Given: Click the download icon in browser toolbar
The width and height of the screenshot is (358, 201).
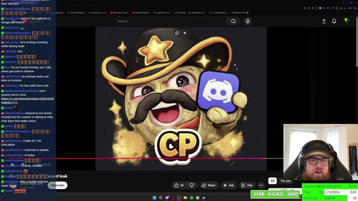Looking at the screenshot, I should pos(344,8).
